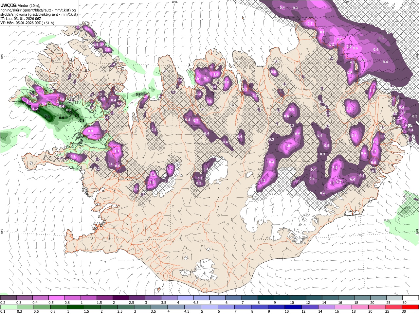This screenshot has width=419, height=314.
Task: Click the 1.5 snowfall value in southeast highlands
Action: point(335,167)
